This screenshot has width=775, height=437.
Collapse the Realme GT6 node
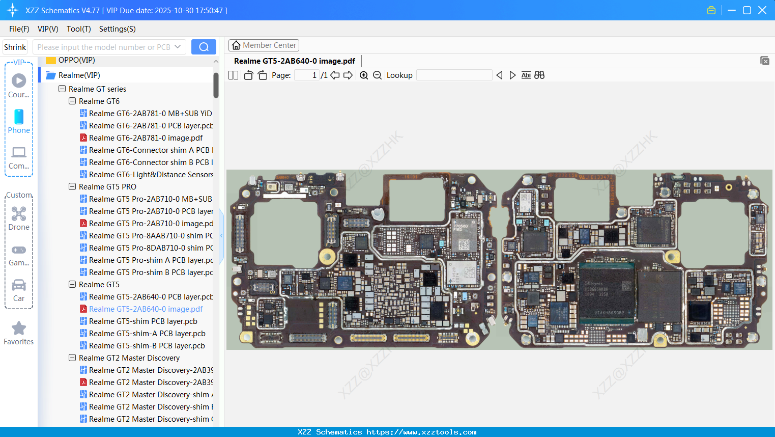[72, 101]
